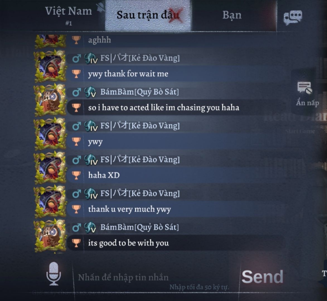Tap the microphone voice input icon
The width and height of the screenshot is (327, 301).
(x=54, y=274)
